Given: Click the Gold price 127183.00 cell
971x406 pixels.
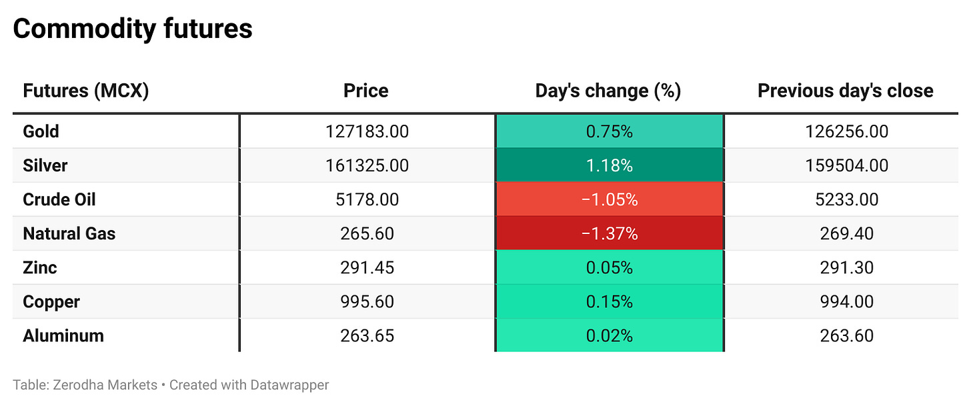Looking at the screenshot, I should click(x=367, y=131).
